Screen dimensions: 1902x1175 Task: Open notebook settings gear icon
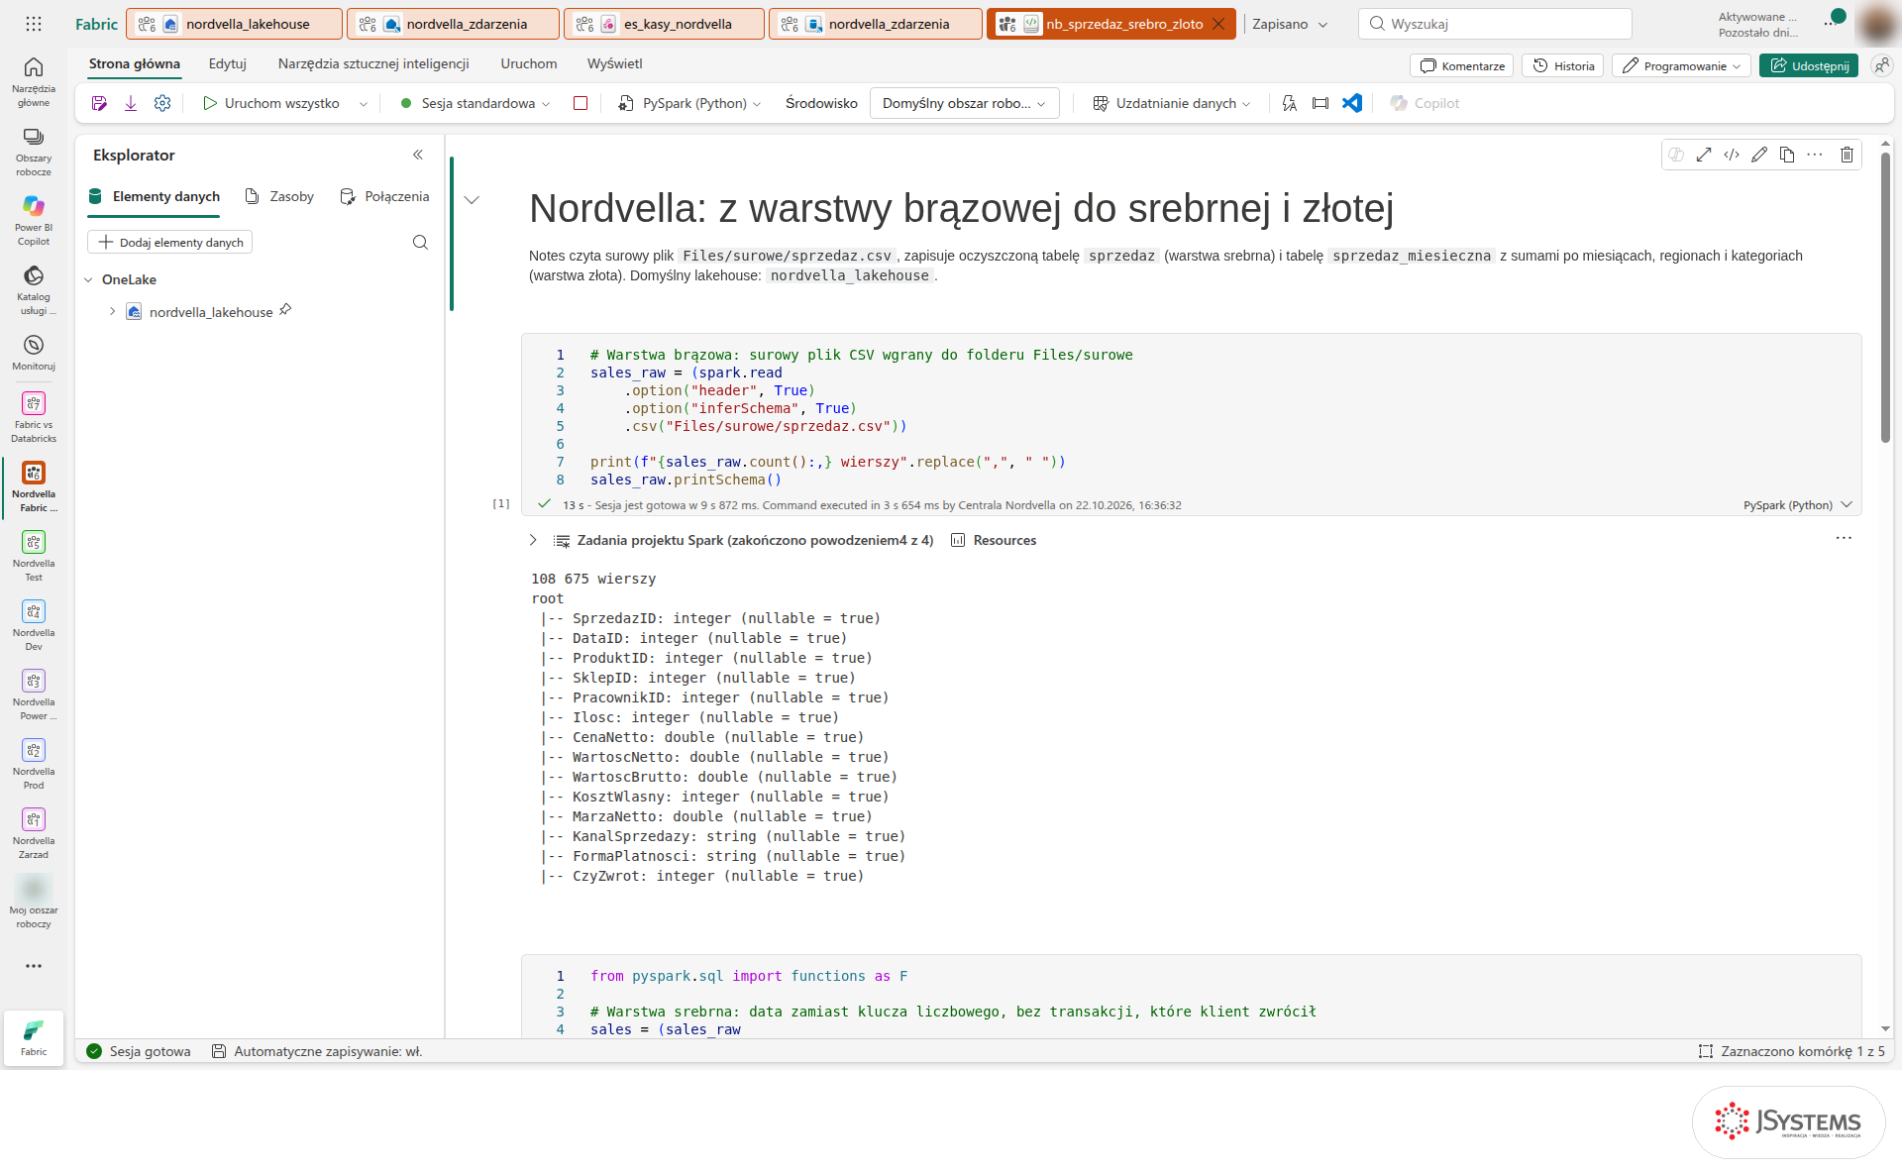point(162,103)
